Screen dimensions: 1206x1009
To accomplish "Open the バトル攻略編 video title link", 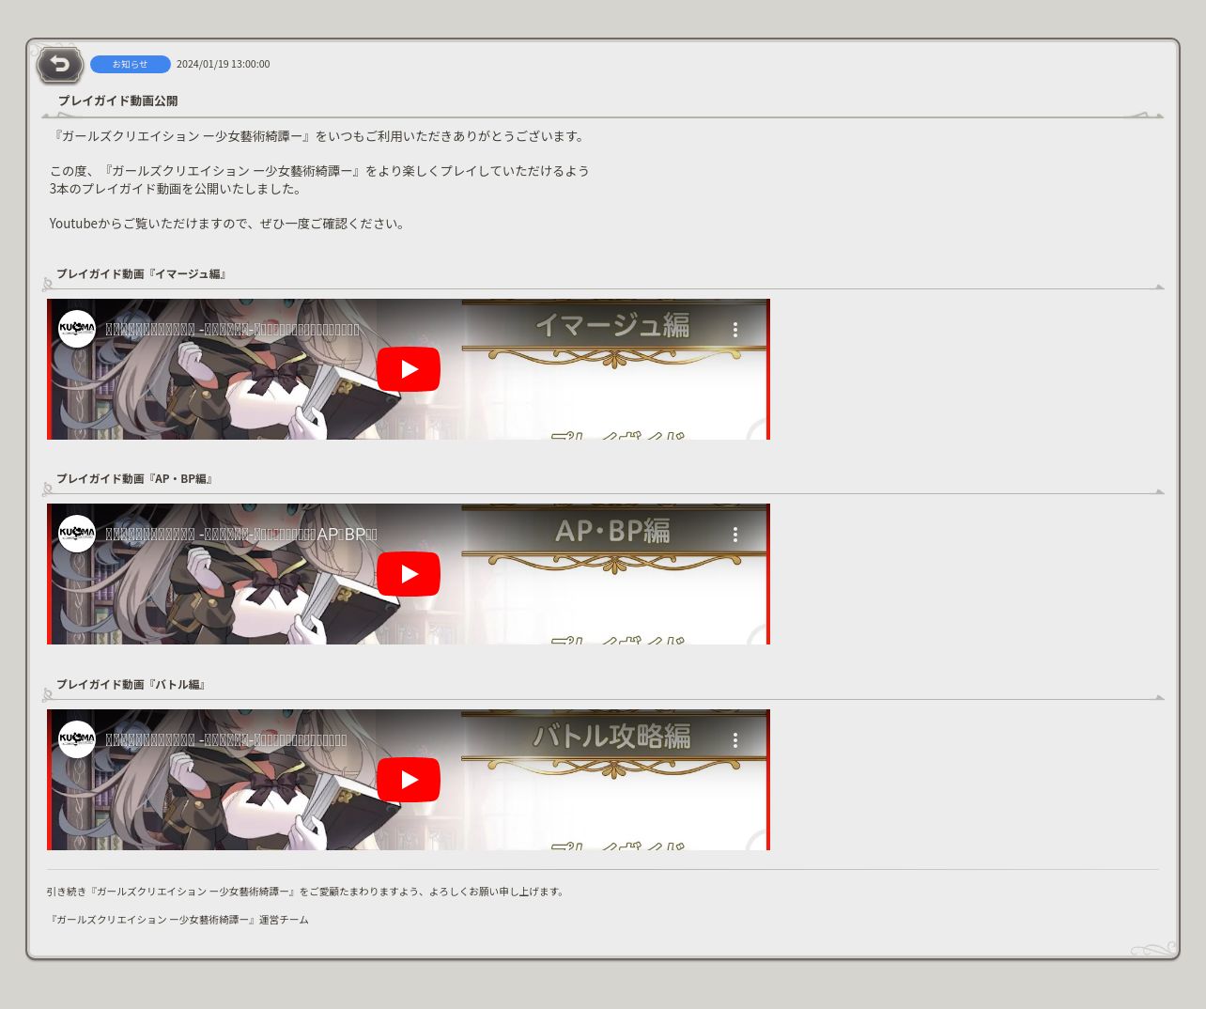I will pyautogui.click(x=226, y=740).
